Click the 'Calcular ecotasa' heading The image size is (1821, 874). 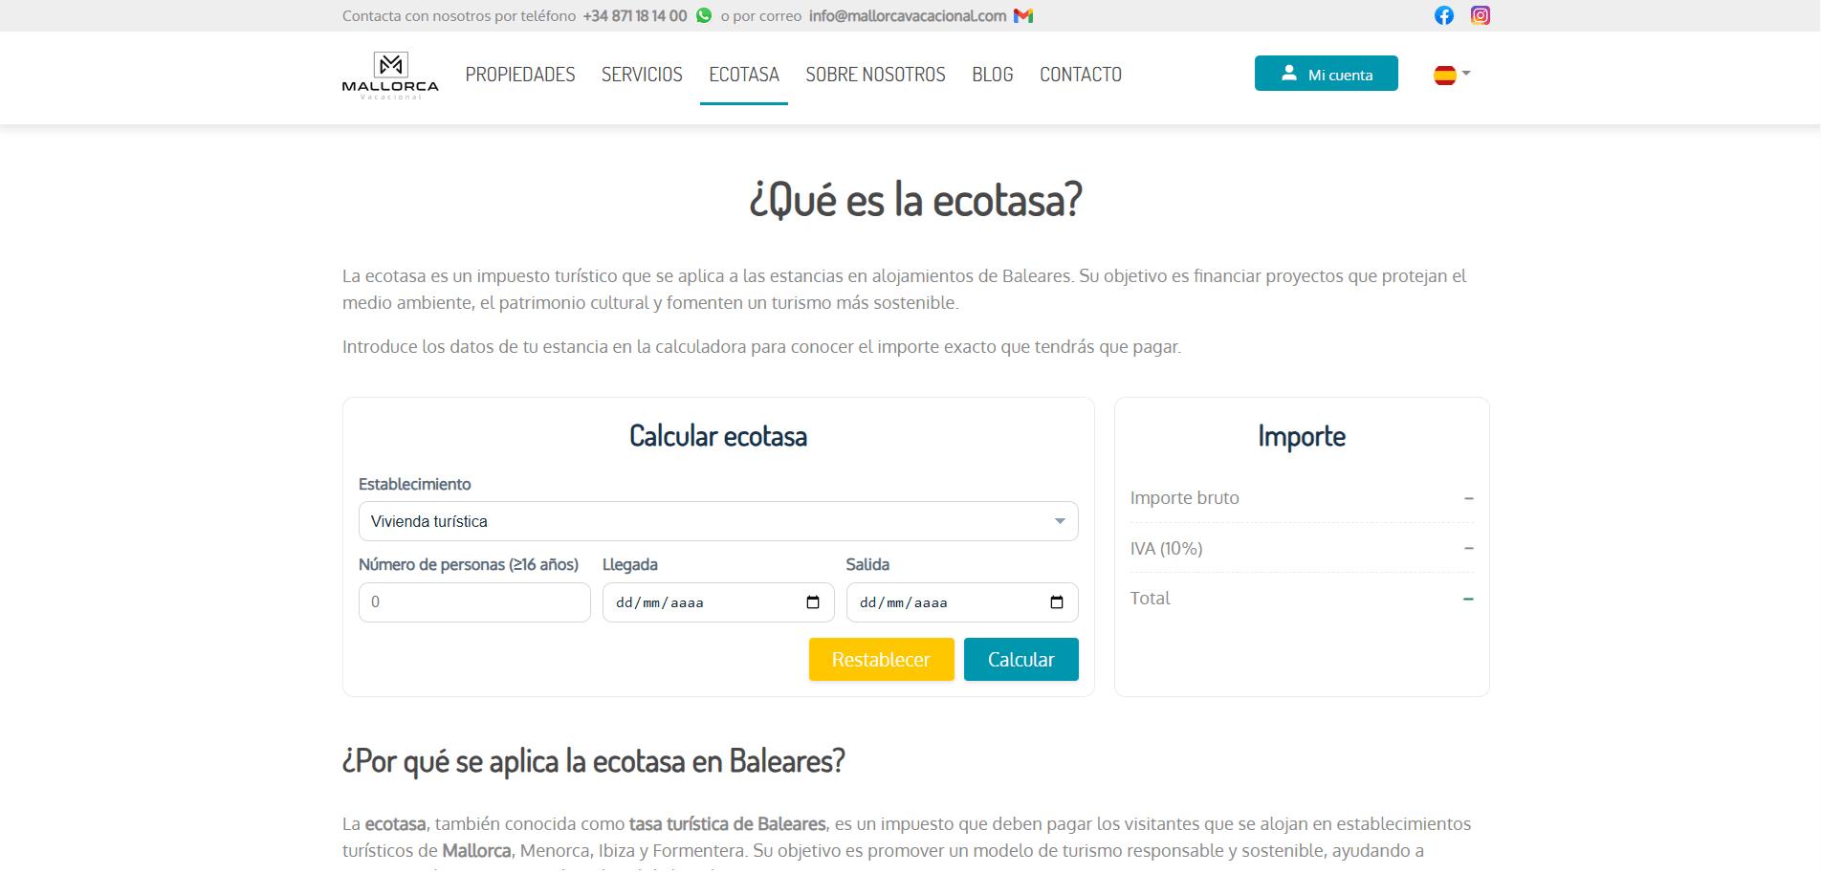pos(718,436)
